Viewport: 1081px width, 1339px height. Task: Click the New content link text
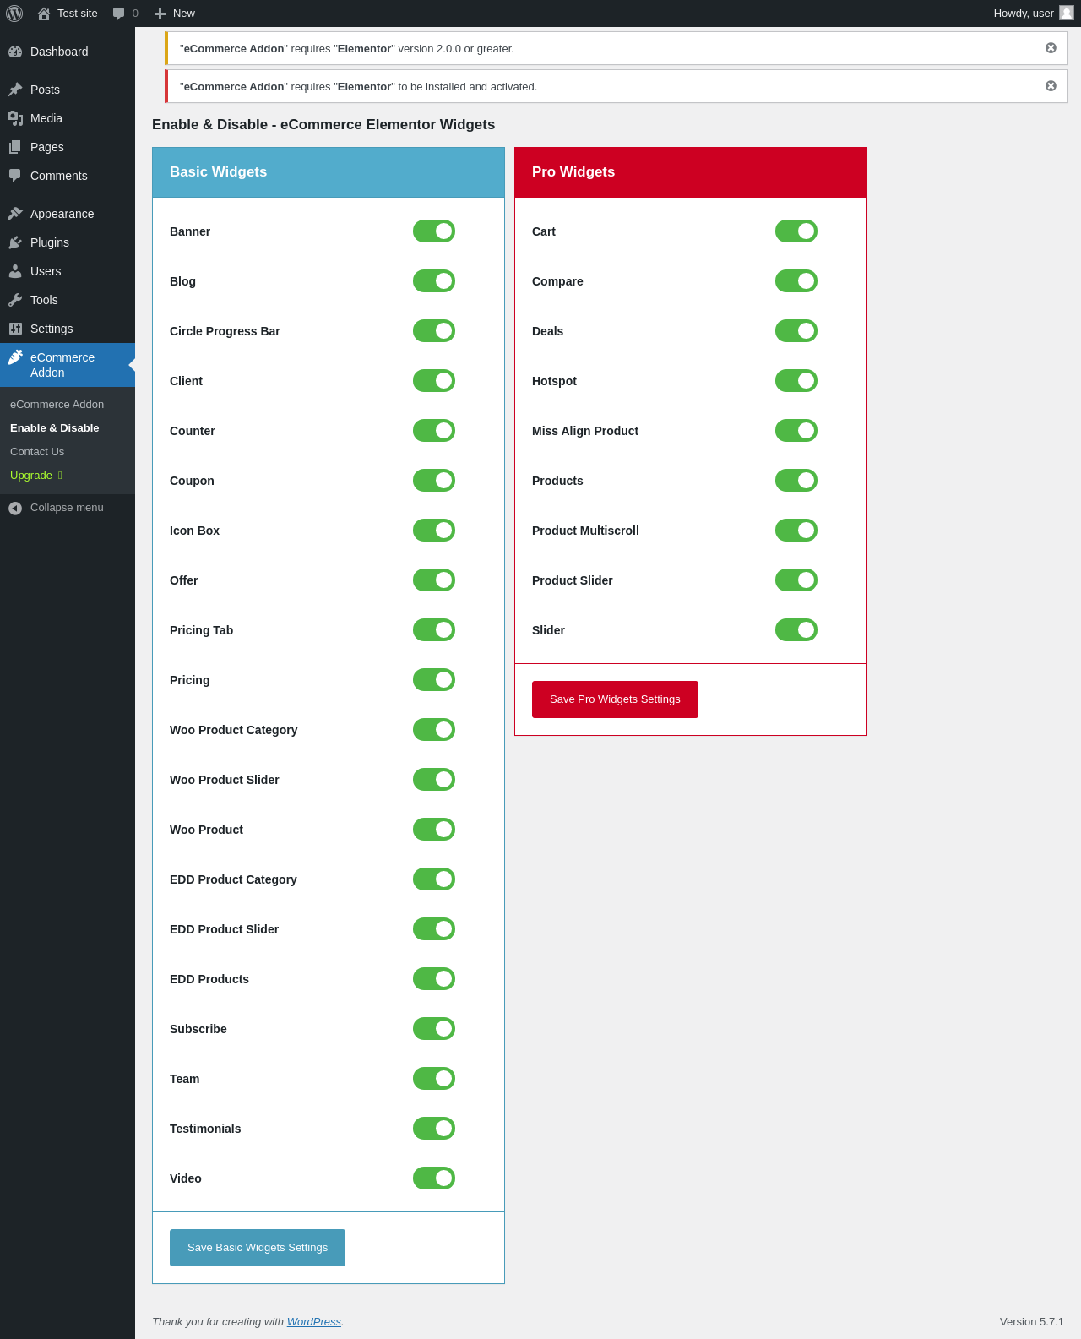pos(184,14)
